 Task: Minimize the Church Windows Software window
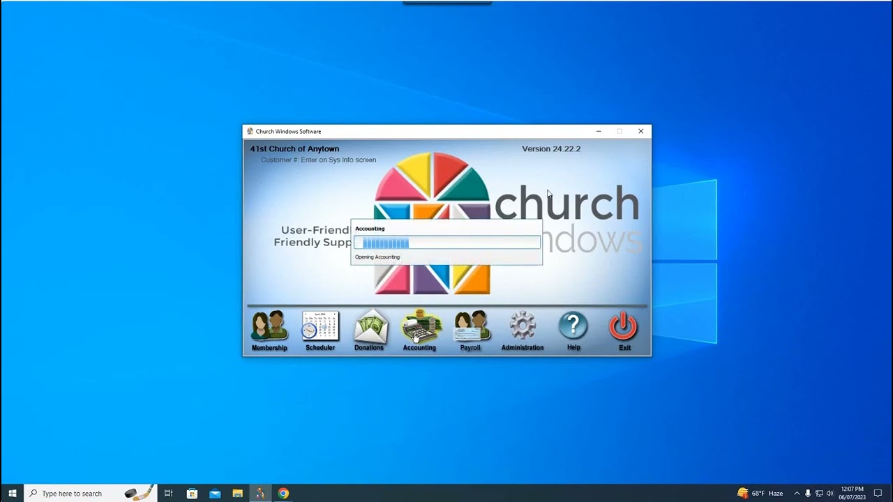598,131
